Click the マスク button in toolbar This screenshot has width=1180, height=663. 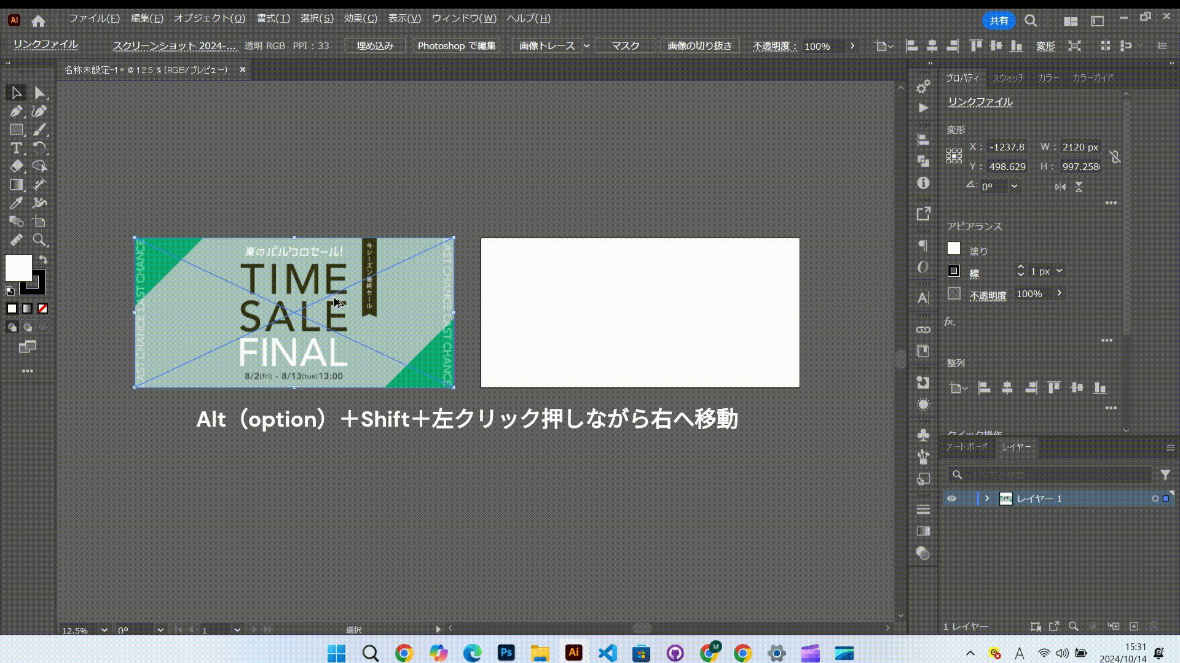[x=625, y=45]
